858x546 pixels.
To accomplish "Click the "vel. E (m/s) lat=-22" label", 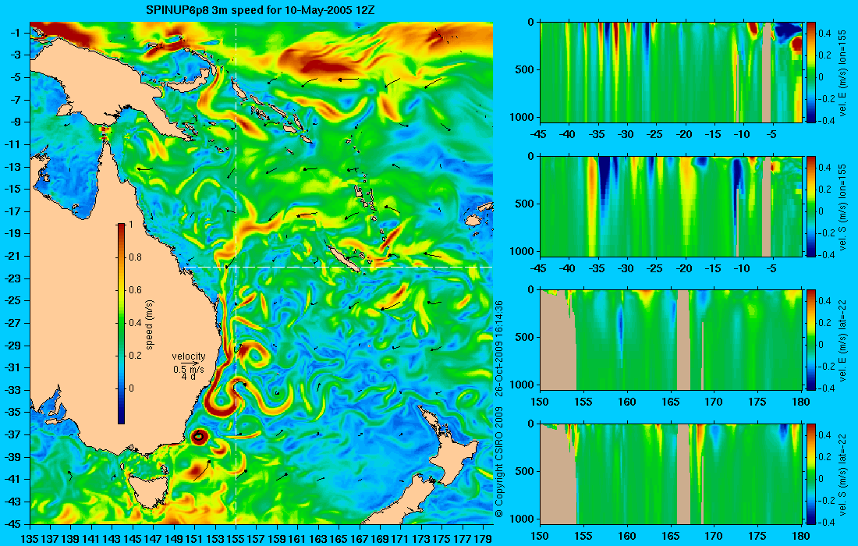I will 842,340.
